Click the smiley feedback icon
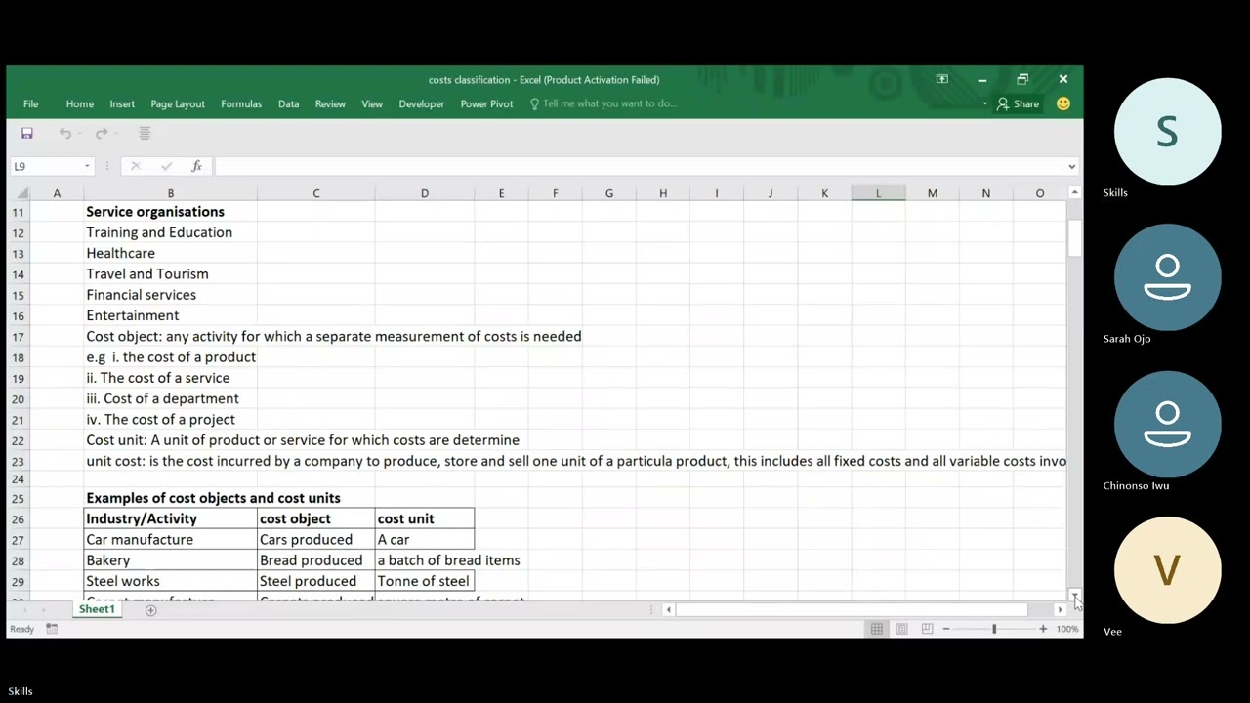 [x=1063, y=103]
